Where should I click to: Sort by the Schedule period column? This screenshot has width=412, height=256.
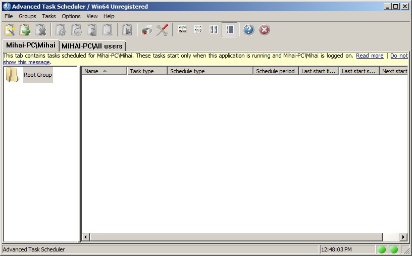click(x=276, y=71)
